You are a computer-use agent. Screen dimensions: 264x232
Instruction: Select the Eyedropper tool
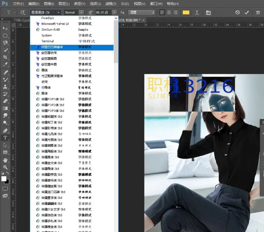(5, 64)
